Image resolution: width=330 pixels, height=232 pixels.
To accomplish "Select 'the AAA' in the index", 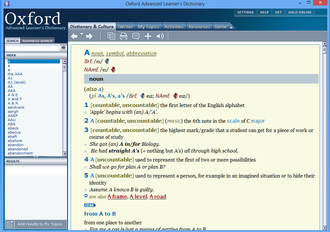I will point(15,74).
